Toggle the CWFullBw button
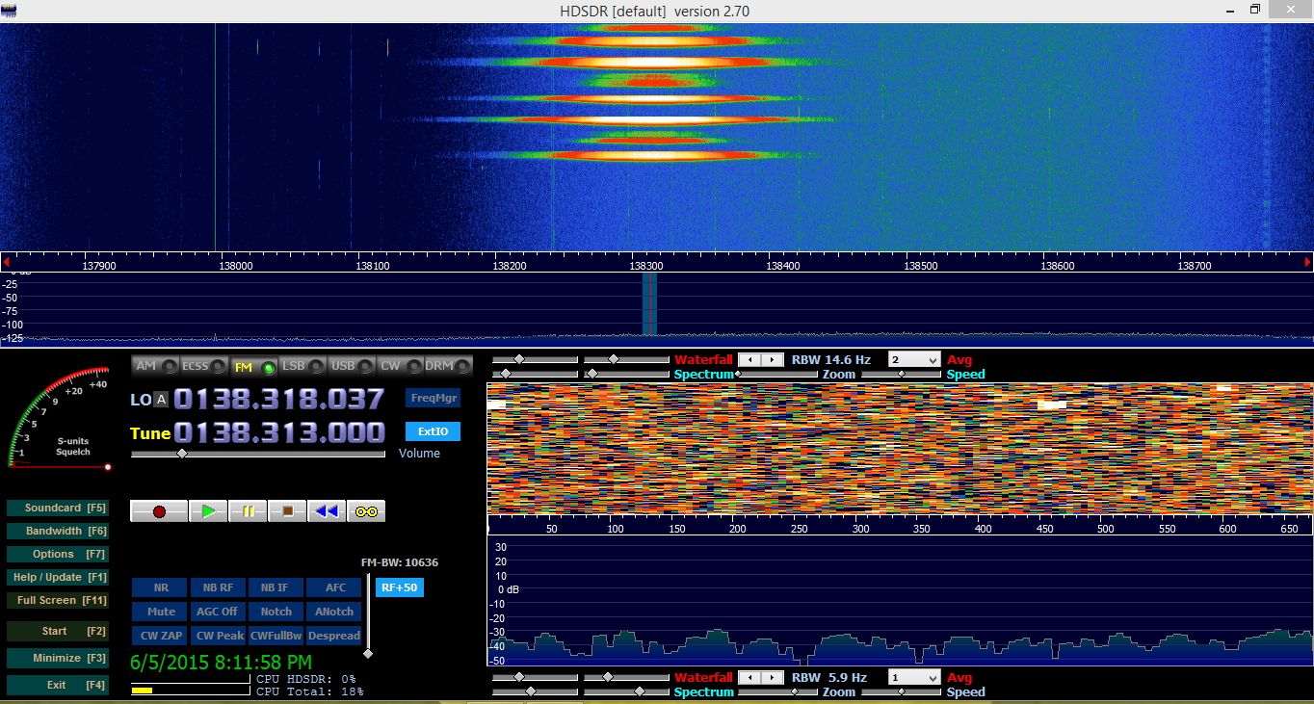1314x704 pixels. click(276, 636)
